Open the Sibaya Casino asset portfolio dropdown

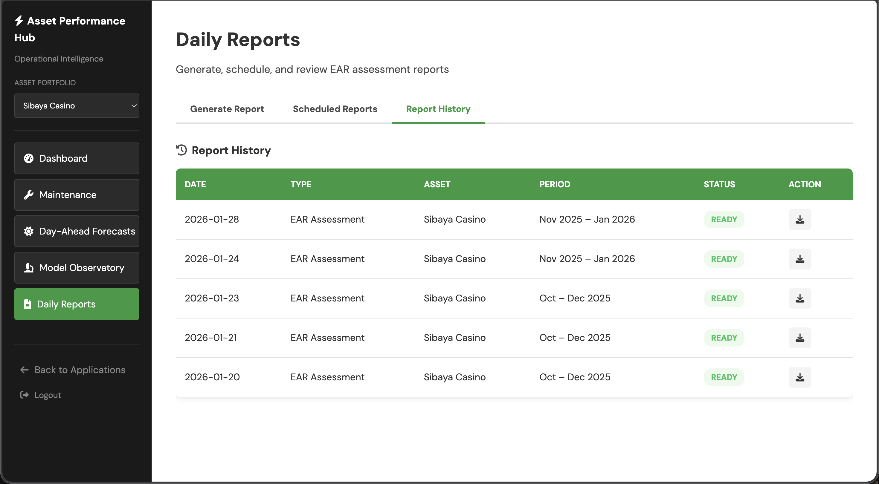point(77,106)
